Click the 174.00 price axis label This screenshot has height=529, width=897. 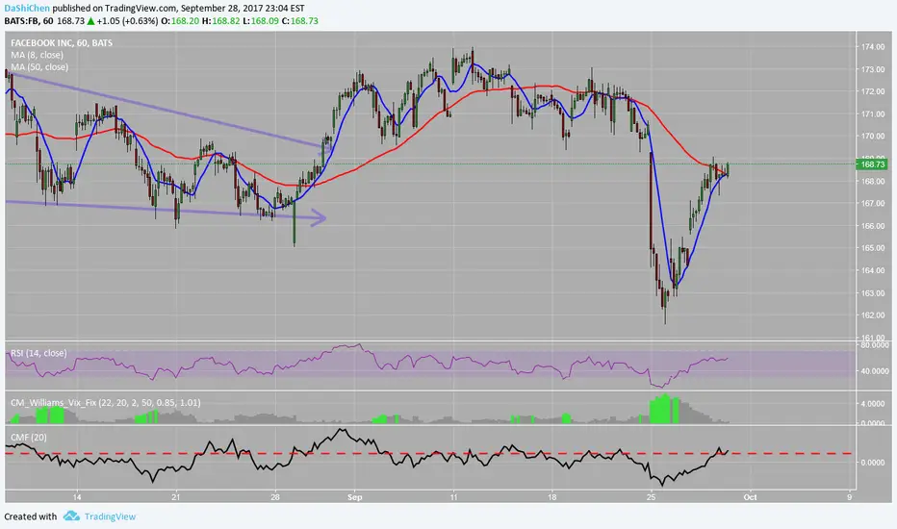872,47
